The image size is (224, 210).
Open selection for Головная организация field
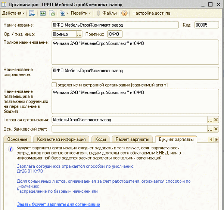coord(210,120)
